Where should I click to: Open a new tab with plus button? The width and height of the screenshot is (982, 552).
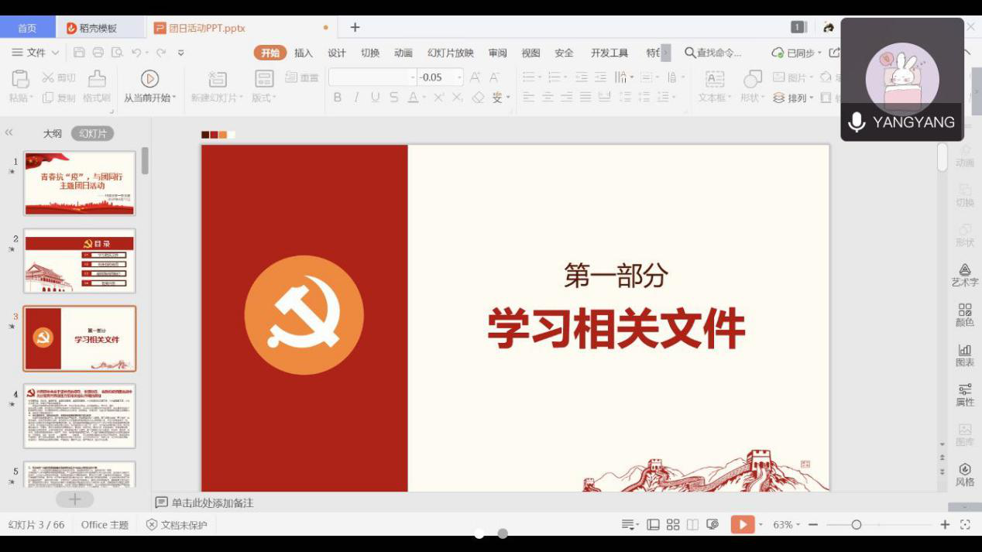pyautogui.click(x=355, y=27)
